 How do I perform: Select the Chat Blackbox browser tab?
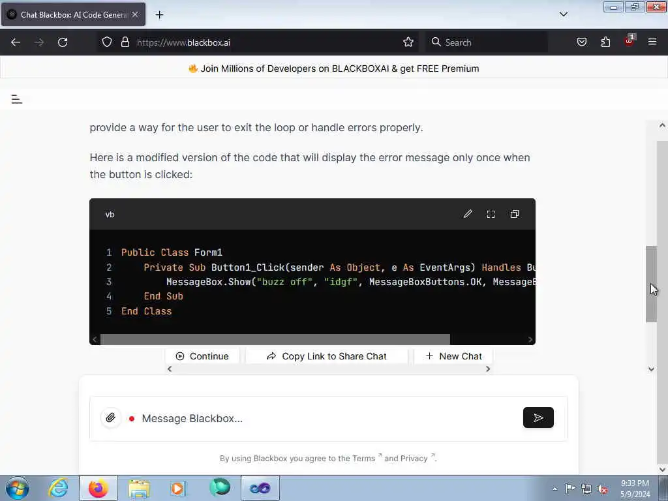click(x=73, y=14)
